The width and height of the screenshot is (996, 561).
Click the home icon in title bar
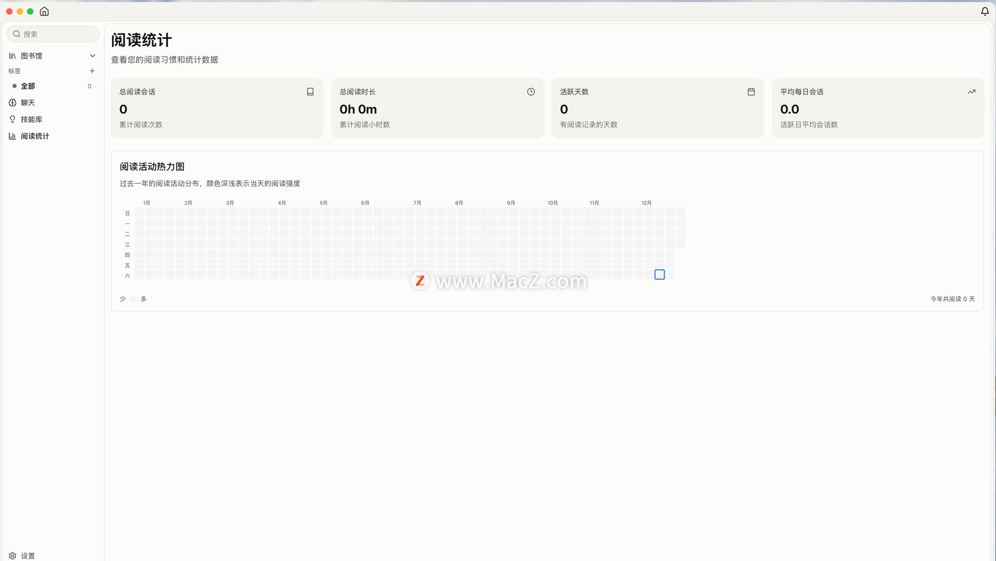click(44, 11)
